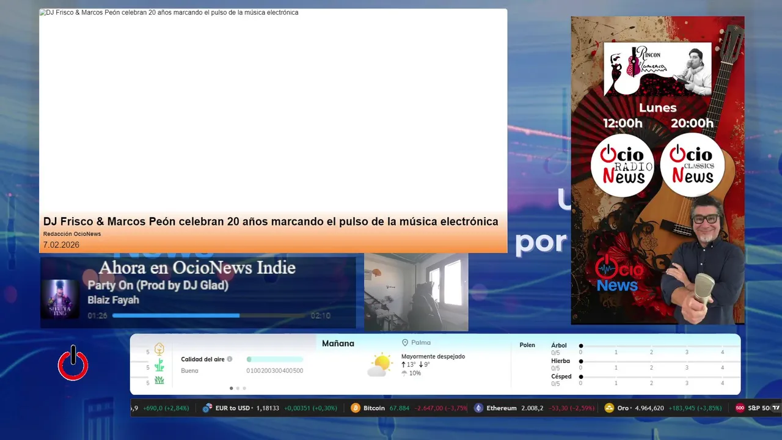Click the song progress bar
This screenshot has width=782, height=440.
(209, 316)
